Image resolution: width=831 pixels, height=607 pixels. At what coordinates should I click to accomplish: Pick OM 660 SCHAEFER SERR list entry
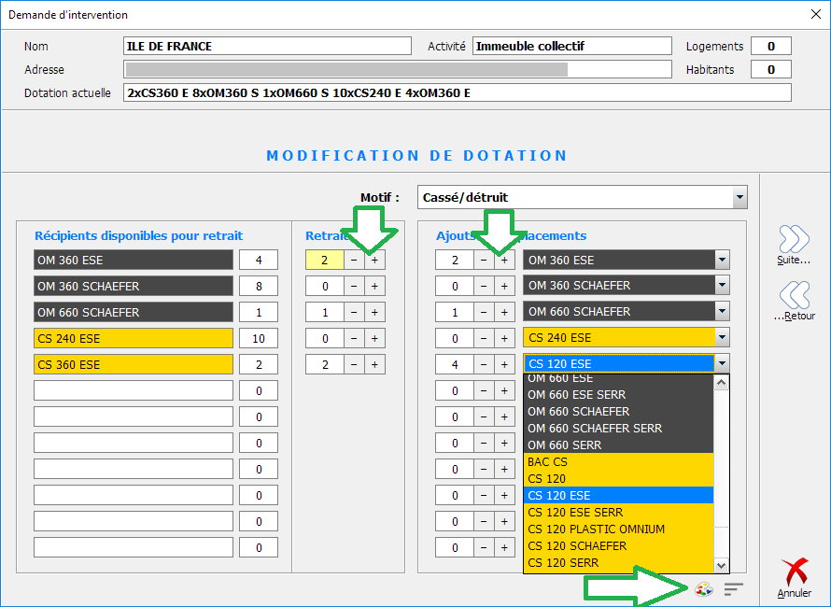click(x=618, y=429)
